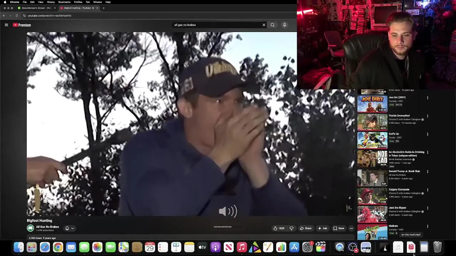Screen dimensions: 456x256
Task: Like the Bigfoot Hunting video
Action: click(x=279, y=228)
